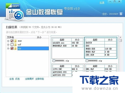Click 全选 to select all files
Viewport: 125px width, 93px height.
[11, 79]
